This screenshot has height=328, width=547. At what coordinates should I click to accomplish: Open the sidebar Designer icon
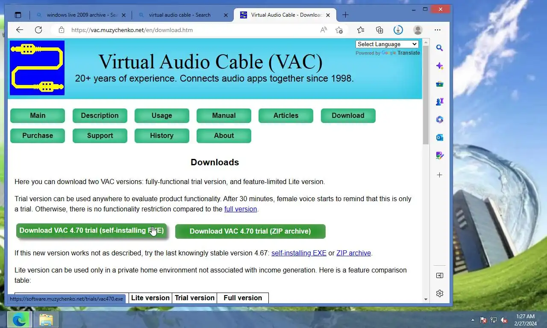[x=440, y=155]
